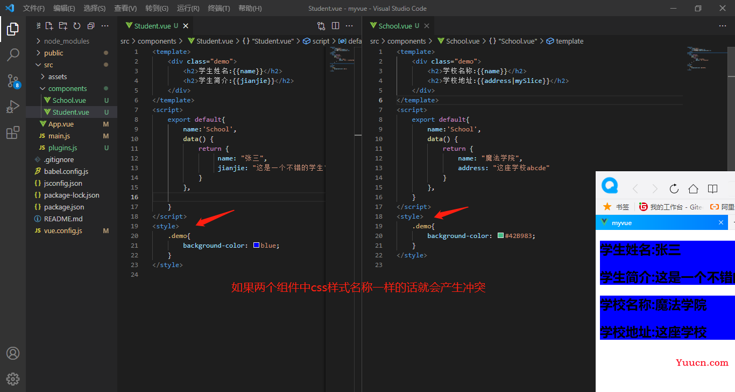The height and width of the screenshot is (392, 735).
Task: Open plugins.js in the file tree
Action: [72, 148]
